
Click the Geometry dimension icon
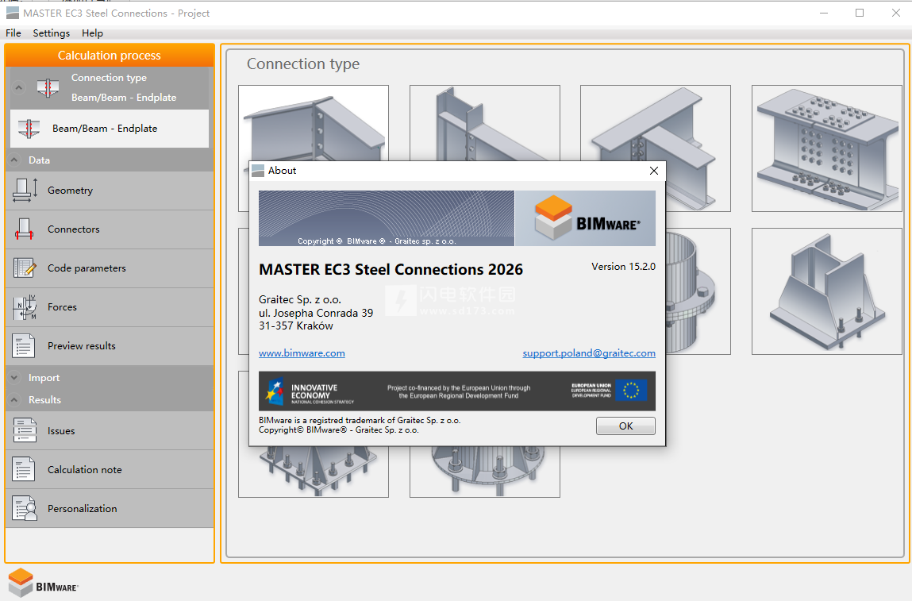[x=25, y=191]
